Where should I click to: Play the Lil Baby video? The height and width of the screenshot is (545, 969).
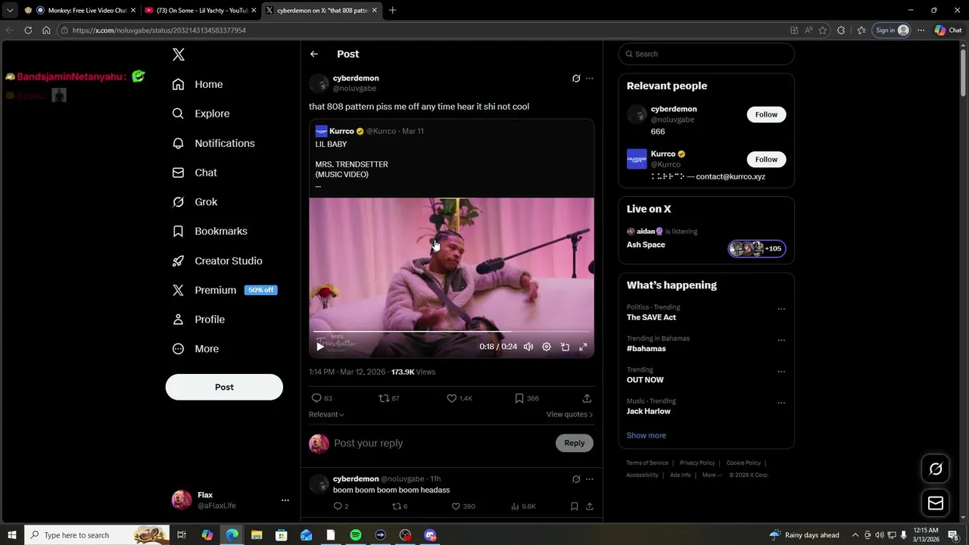click(x=320, y=347)
